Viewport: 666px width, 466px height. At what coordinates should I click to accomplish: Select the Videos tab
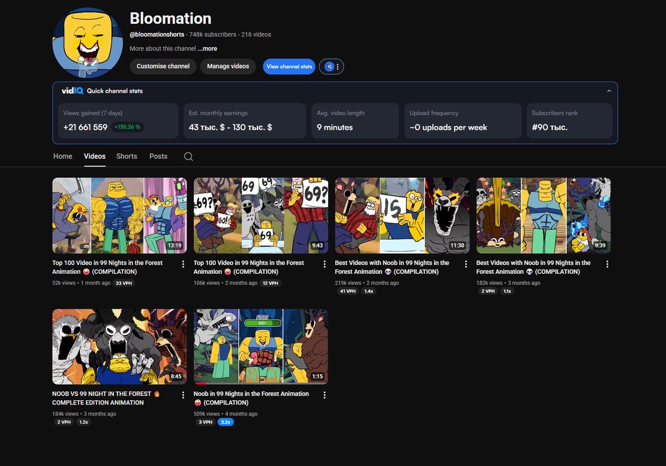(94, 157)
